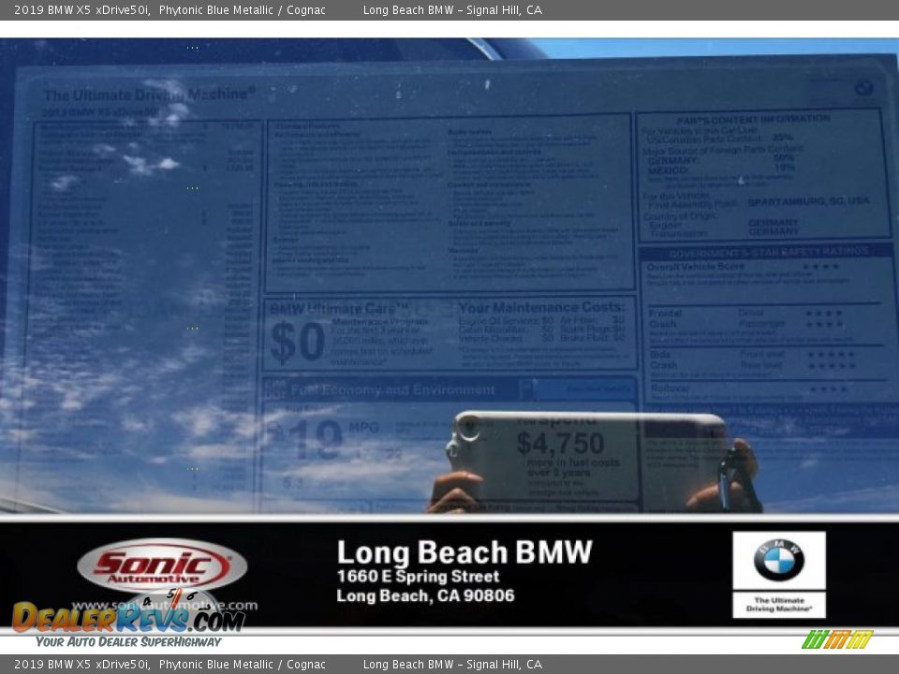Click the top caption "2019 BMW X5 xDrive50i"
The image size is (899, 674).
82,9
